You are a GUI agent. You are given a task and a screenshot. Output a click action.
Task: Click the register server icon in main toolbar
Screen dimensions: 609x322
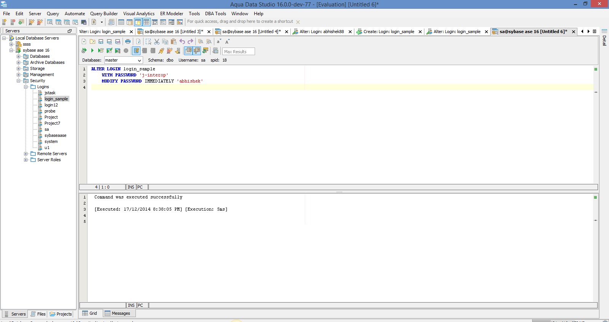pos(5,22)
